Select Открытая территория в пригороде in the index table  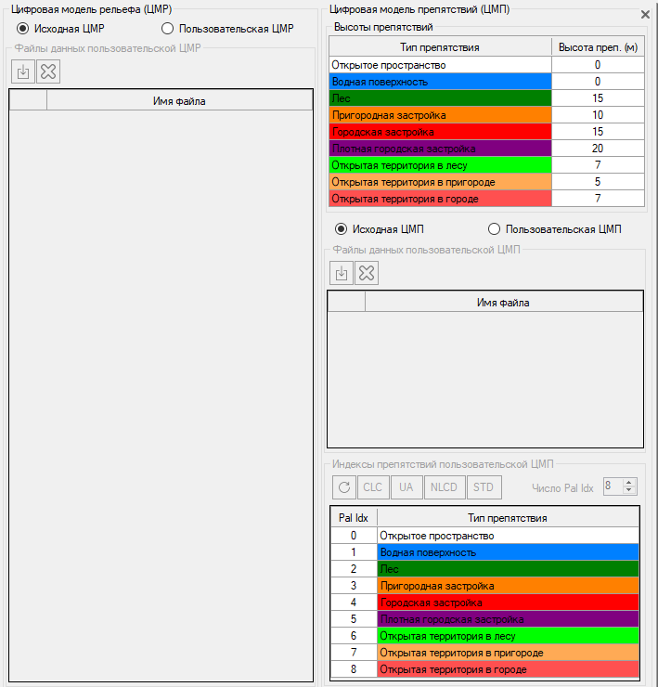point(509,653)
